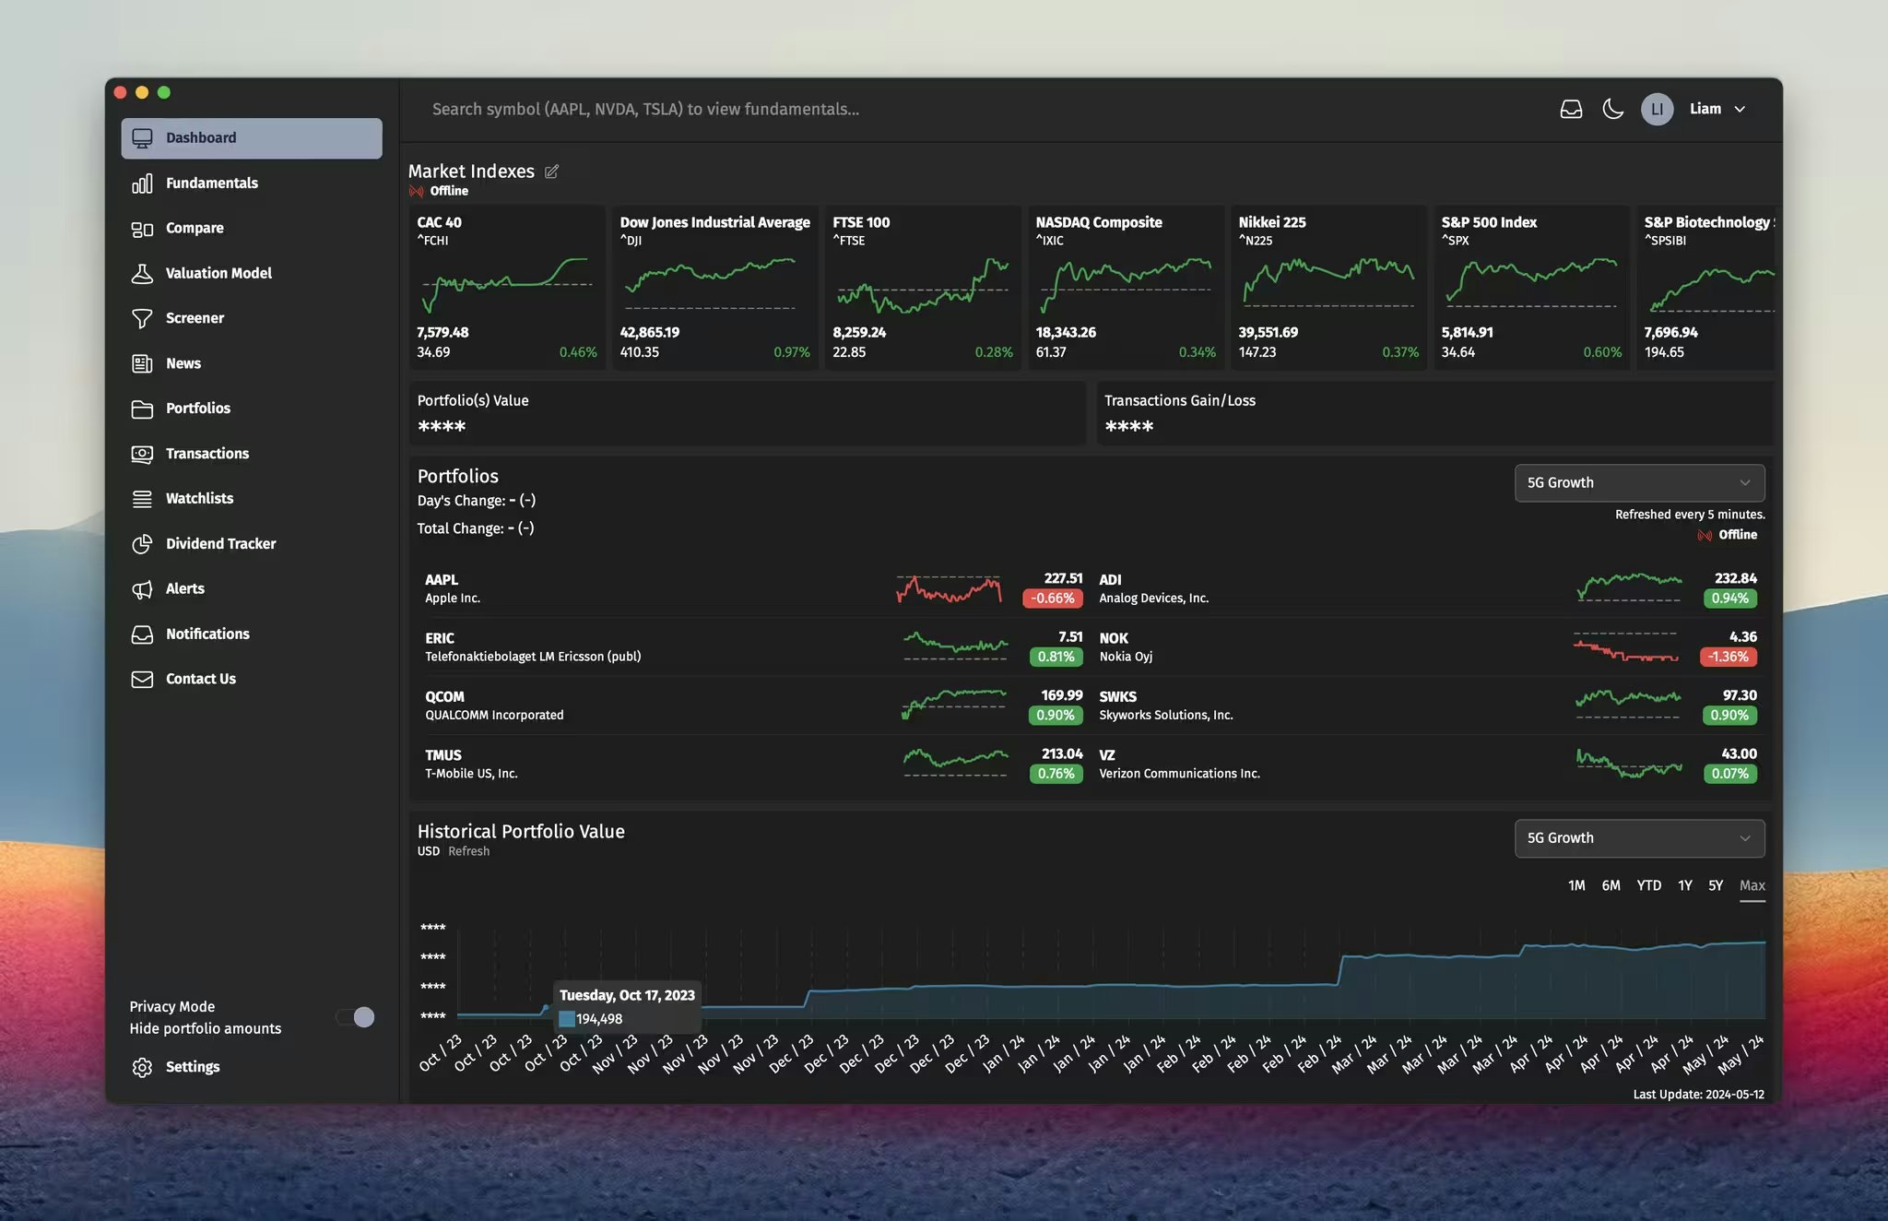This screenshot has height=1221, width=1888.
Task: Select the YTD chart range
Action: click(1648, 885)
